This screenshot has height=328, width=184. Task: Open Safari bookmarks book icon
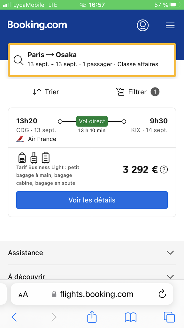(x=131, y=317)
